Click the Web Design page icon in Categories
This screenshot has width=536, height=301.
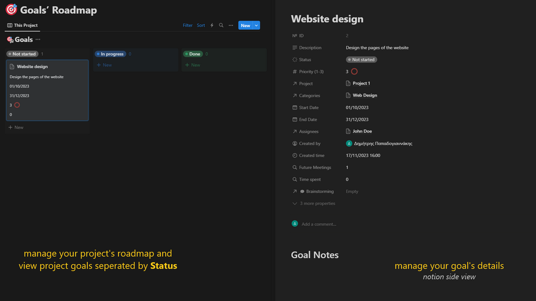pyautogui.click(x=348, y=95)
